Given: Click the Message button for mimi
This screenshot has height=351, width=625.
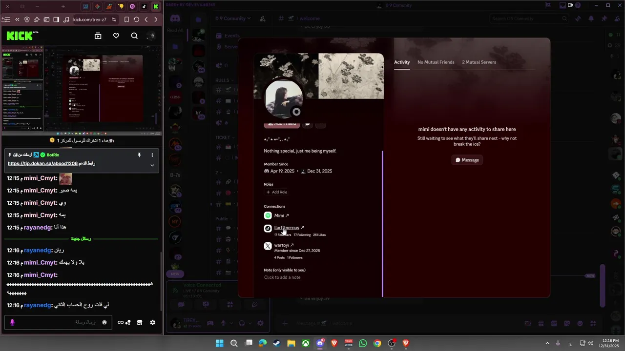Looking at the screenshot, I should point(467,160).
